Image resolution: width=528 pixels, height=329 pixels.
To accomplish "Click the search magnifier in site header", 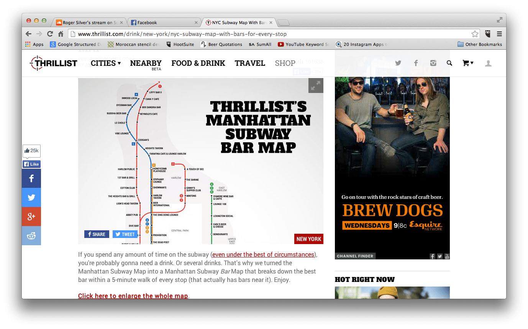I will [449, 63].
